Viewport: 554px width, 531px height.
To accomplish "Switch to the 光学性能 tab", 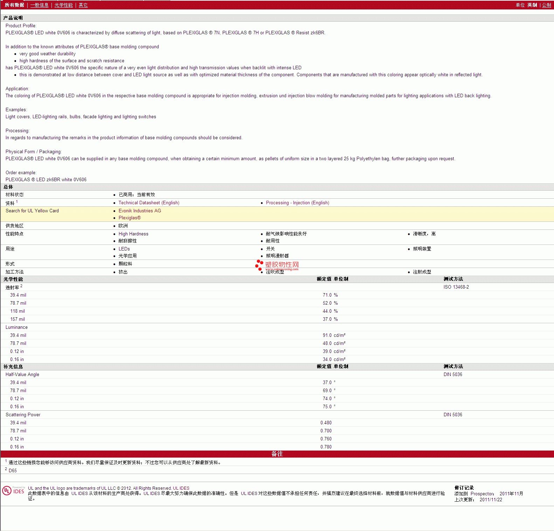I will pyautogui.click(x=63, y=5).
